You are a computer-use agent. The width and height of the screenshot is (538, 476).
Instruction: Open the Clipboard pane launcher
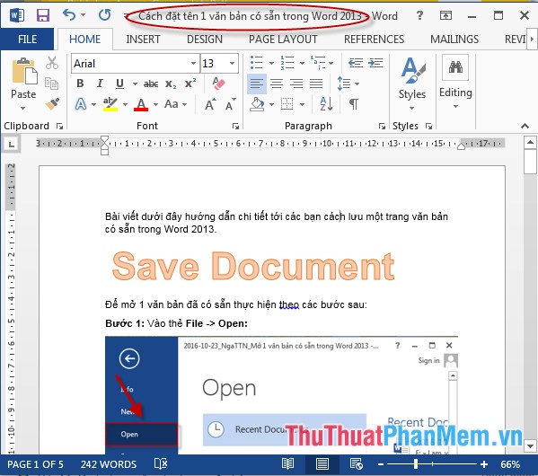coord(59,127)
